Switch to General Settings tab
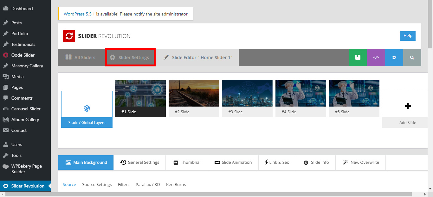 pos(139,163)
